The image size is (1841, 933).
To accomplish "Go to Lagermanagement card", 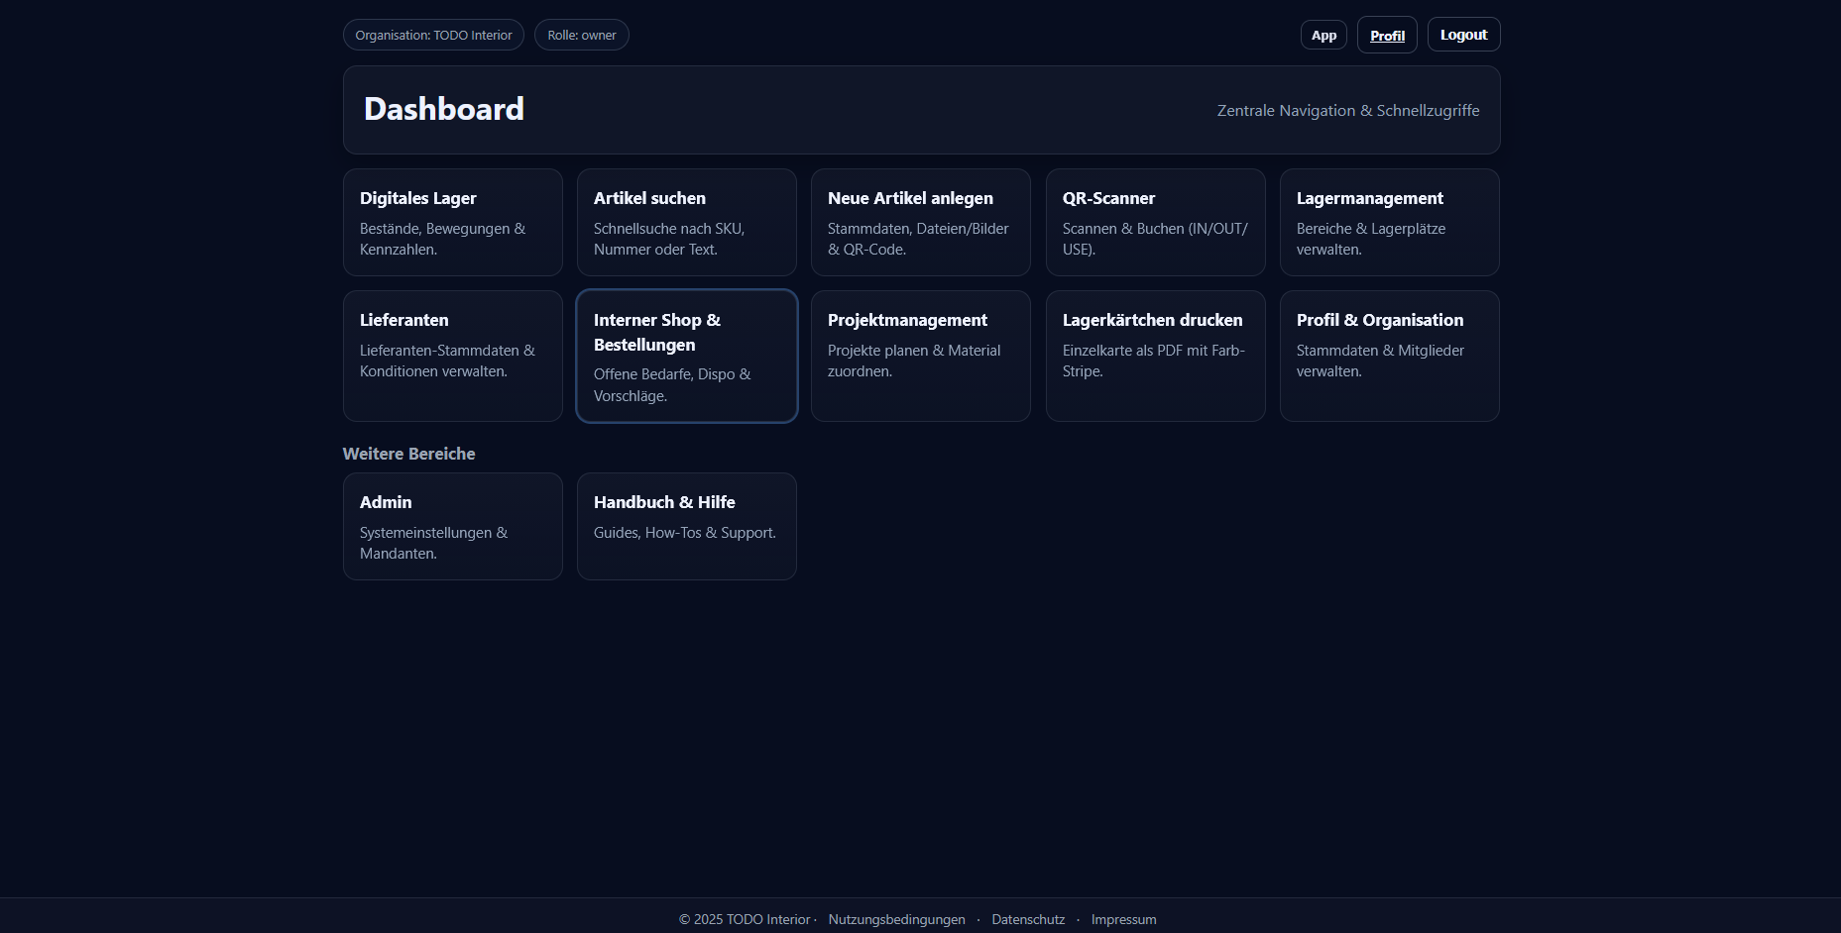I will tap(1389, 222).
